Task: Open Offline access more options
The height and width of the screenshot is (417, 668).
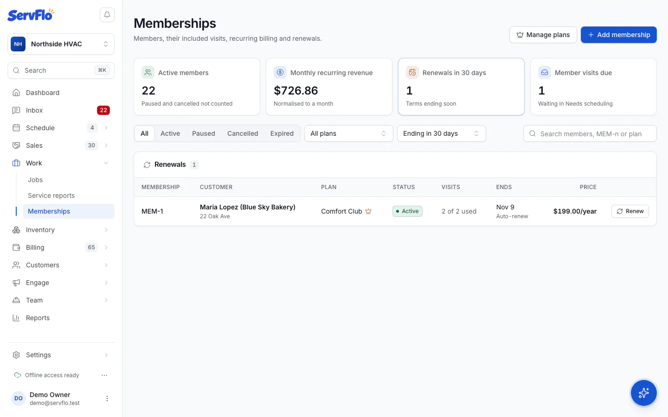Action: [104, 375]
